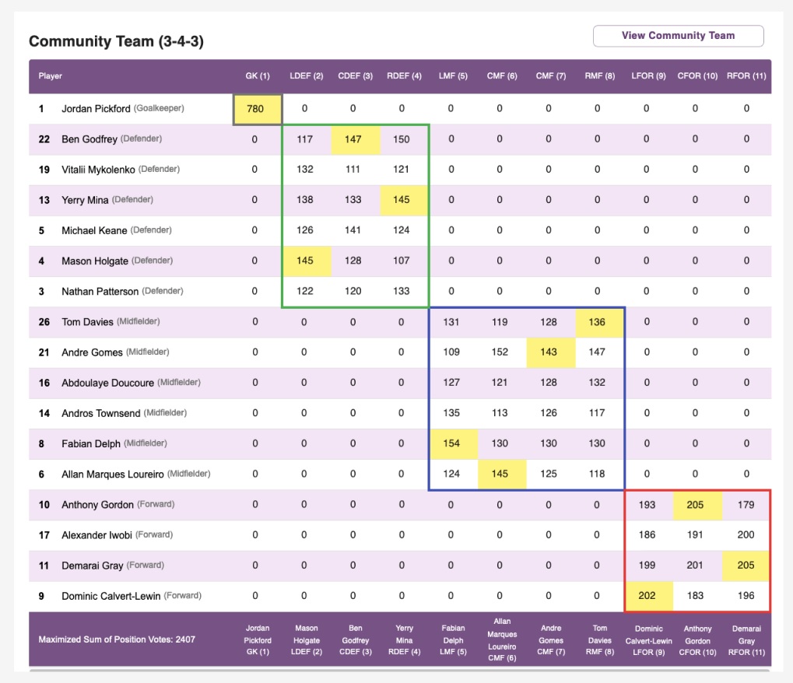The image size is (793, 683).
Task: Click the View Community Team button
Action: pos(678,36)
